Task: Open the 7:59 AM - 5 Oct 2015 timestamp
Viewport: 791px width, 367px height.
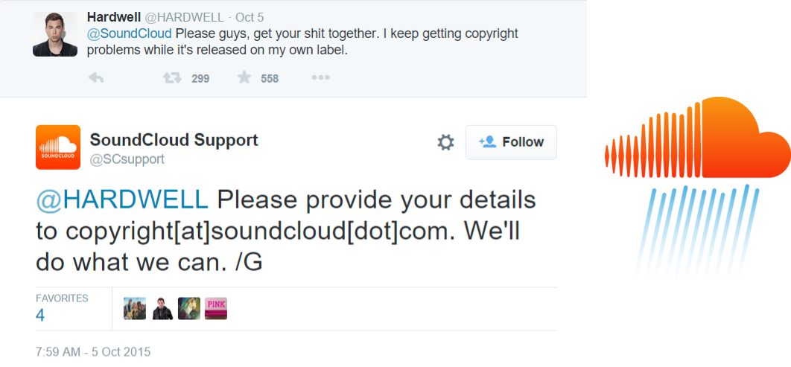Action: (93, 350)
